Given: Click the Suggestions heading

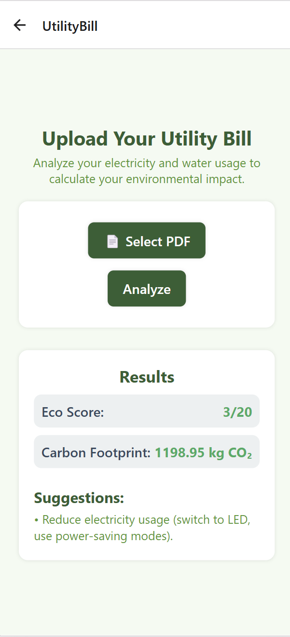Looking at the screenshot, I should [79, 498].
